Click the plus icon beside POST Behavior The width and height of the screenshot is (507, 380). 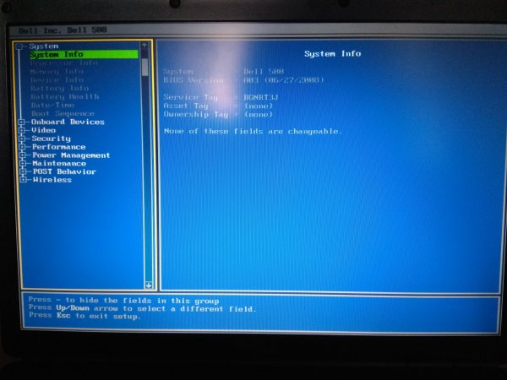[22, 171]
